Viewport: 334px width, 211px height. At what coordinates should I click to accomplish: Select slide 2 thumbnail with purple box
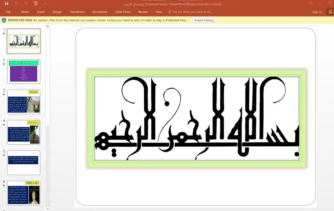pos(24,71)
